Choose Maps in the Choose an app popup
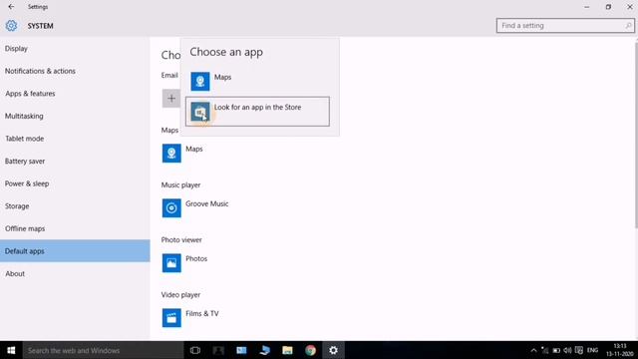This screenshot has width=638, height=359. click(257, 81)
